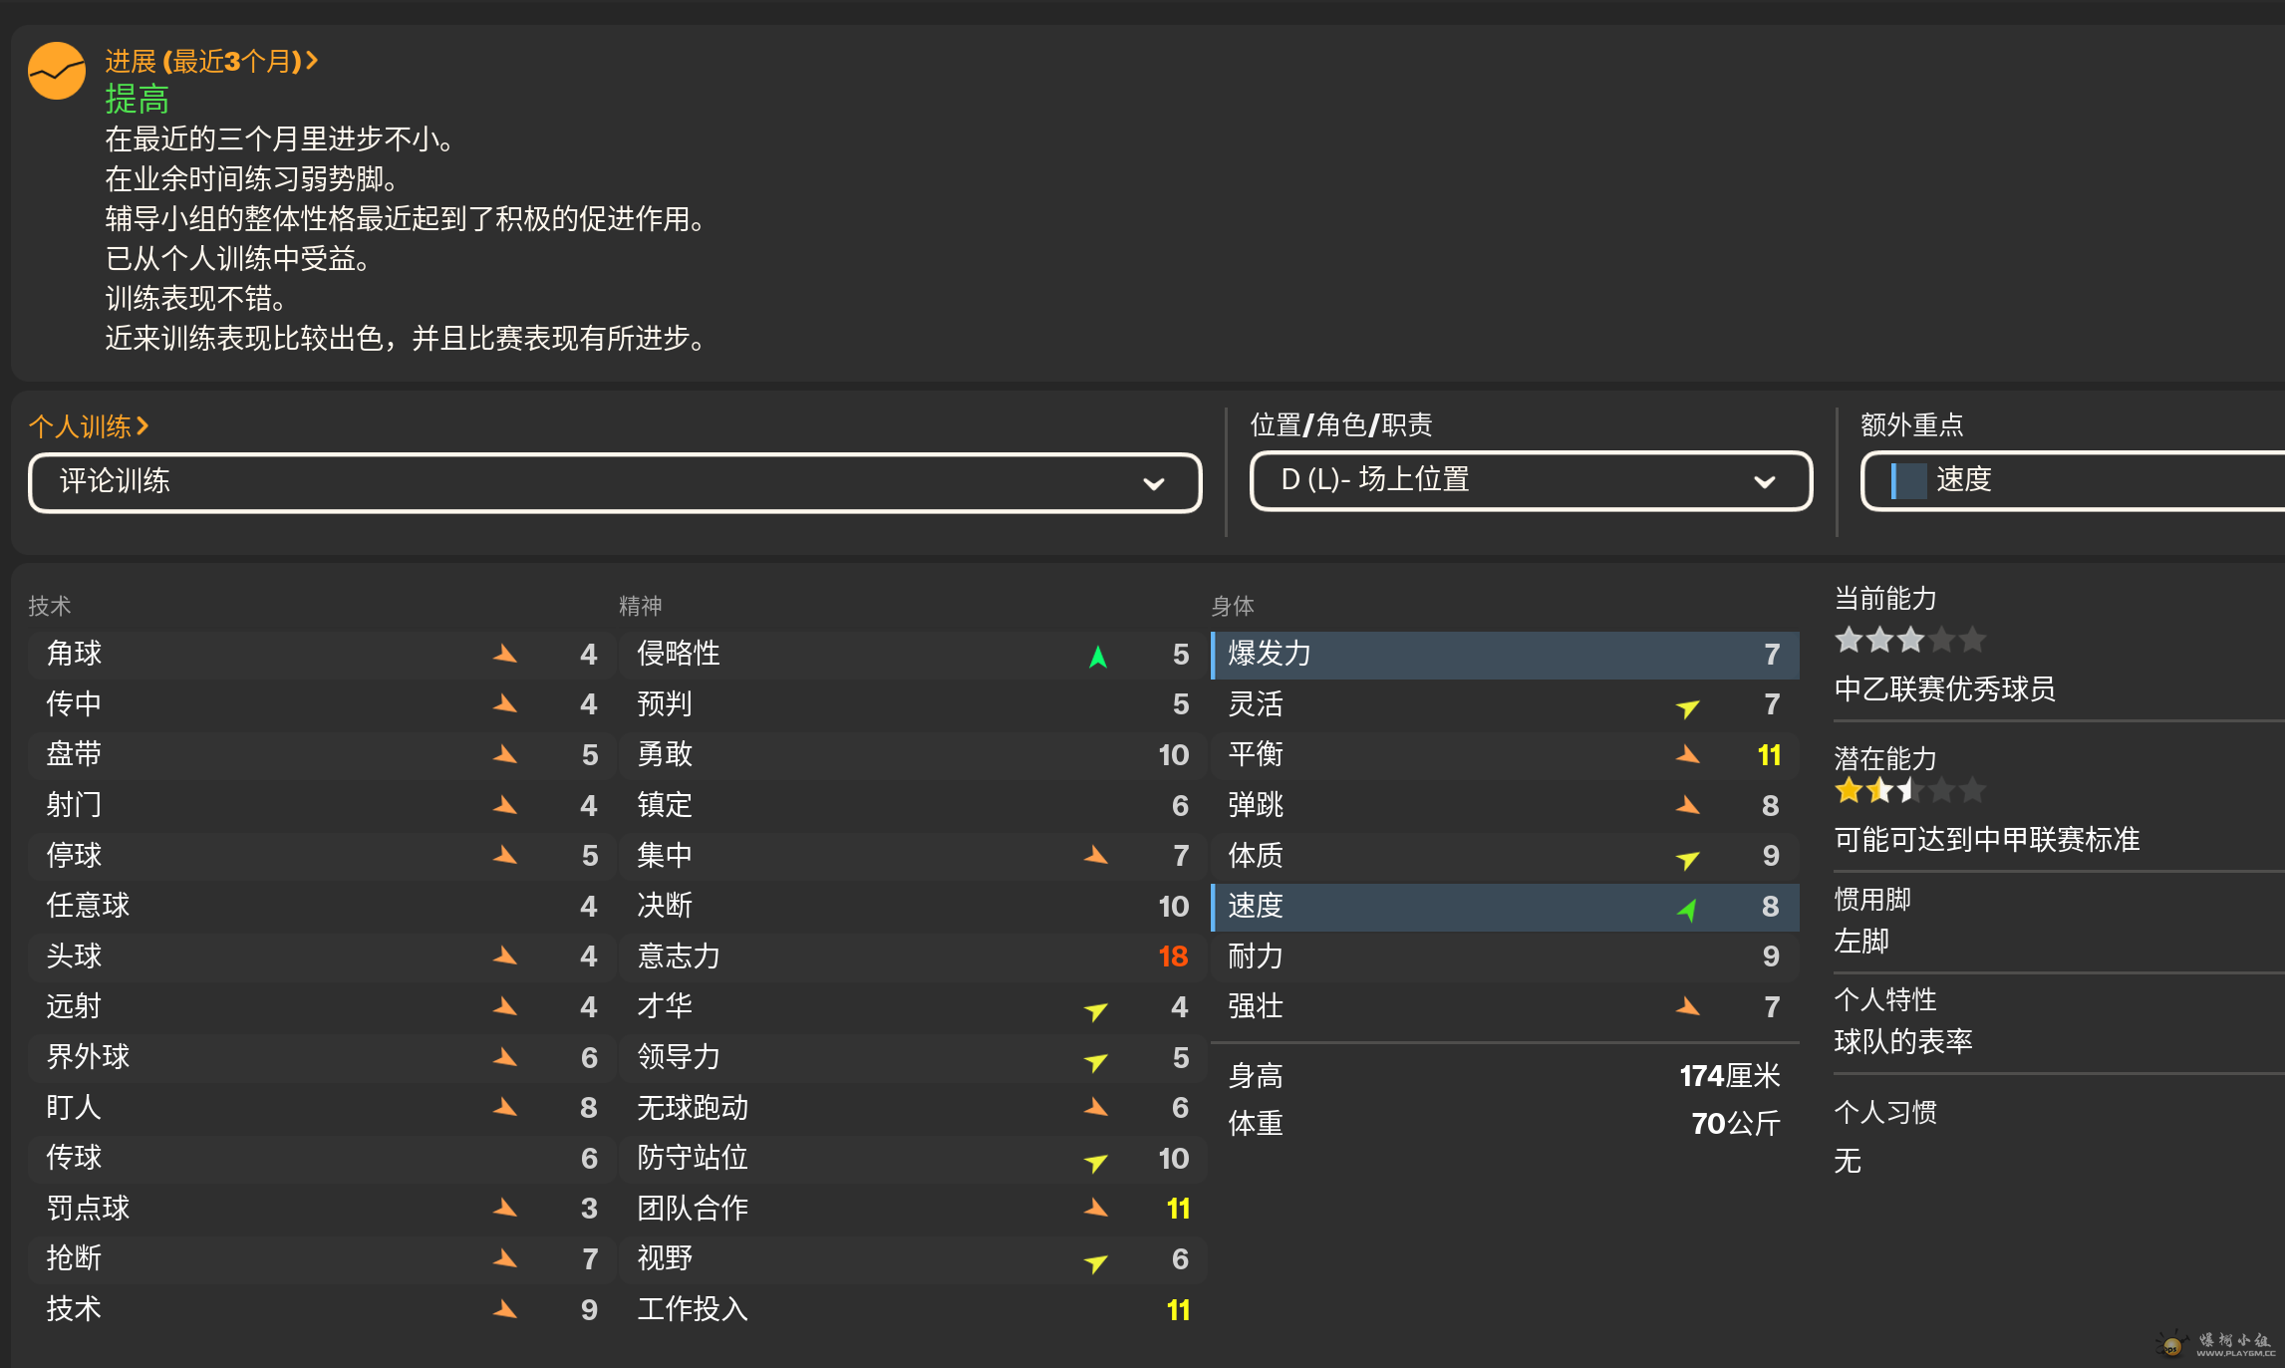2285x1368 pixels.
Task: Click the green arrow on 速度 row
Action: [x=1687, y=909]
